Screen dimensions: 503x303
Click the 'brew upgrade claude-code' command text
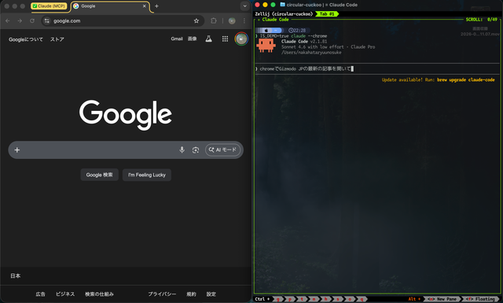coord(466,79)
